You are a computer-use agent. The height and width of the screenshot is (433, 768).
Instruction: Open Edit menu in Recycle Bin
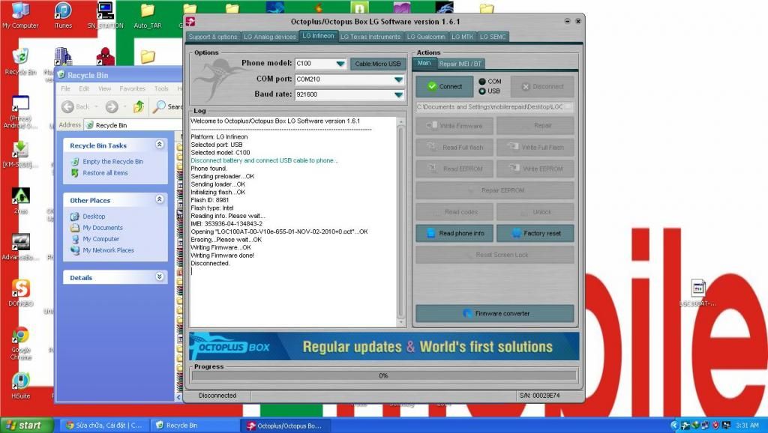pos(84,88)
